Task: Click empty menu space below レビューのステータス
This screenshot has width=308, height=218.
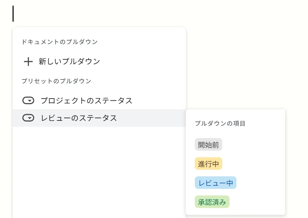Action: click(x=99, y=171)
